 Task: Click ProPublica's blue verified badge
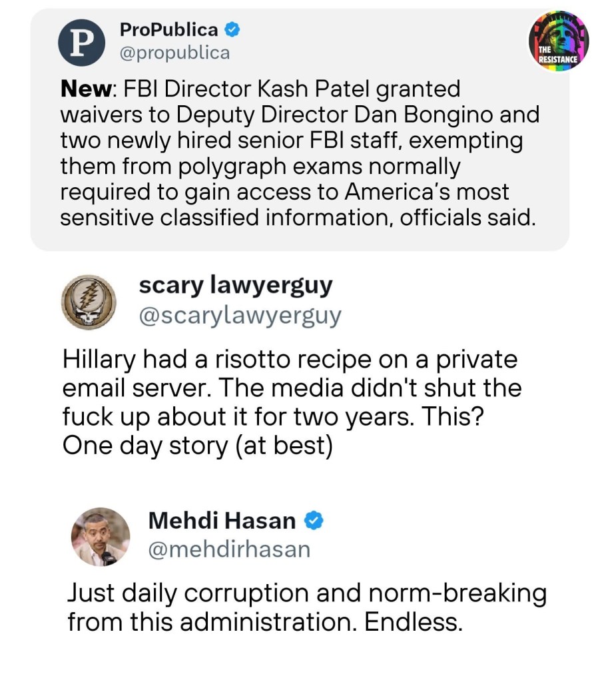(x=232, y=30)
